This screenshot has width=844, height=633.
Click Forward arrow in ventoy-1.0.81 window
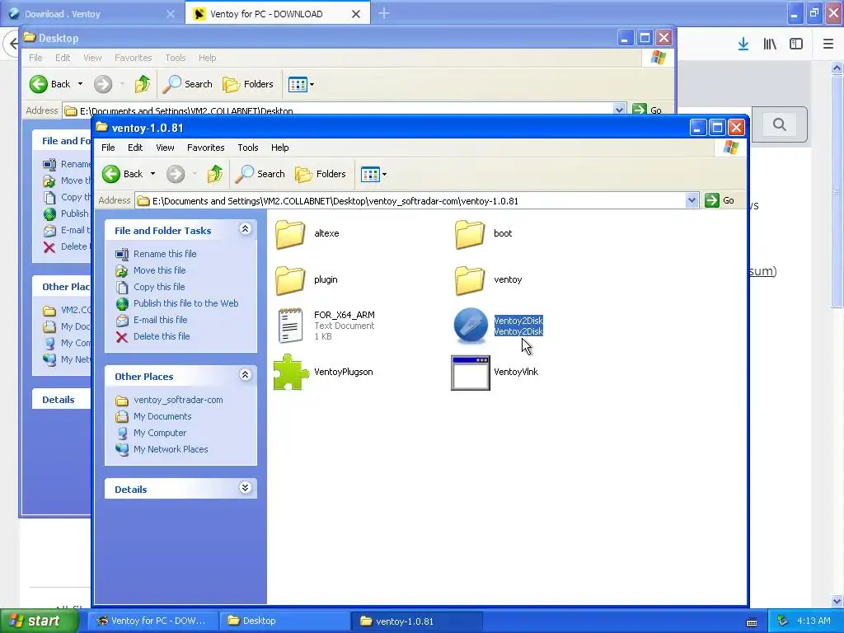click(x=176, y=174)
